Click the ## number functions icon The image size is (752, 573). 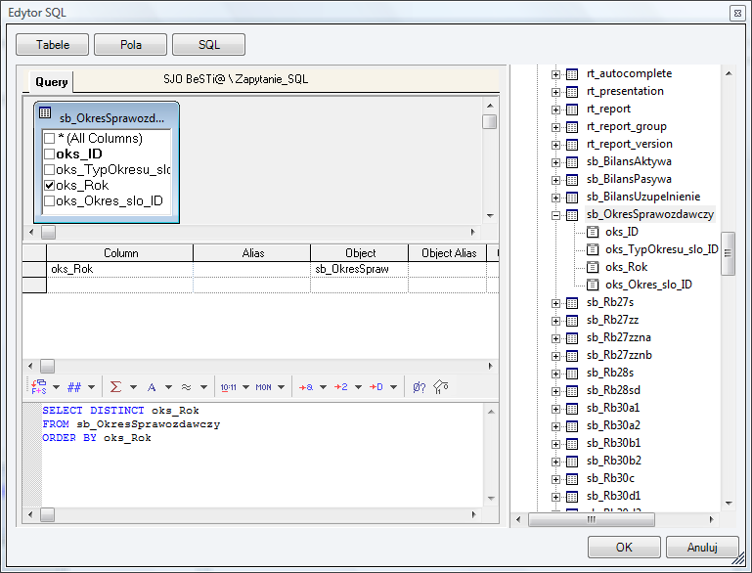(x=74, y=387)
